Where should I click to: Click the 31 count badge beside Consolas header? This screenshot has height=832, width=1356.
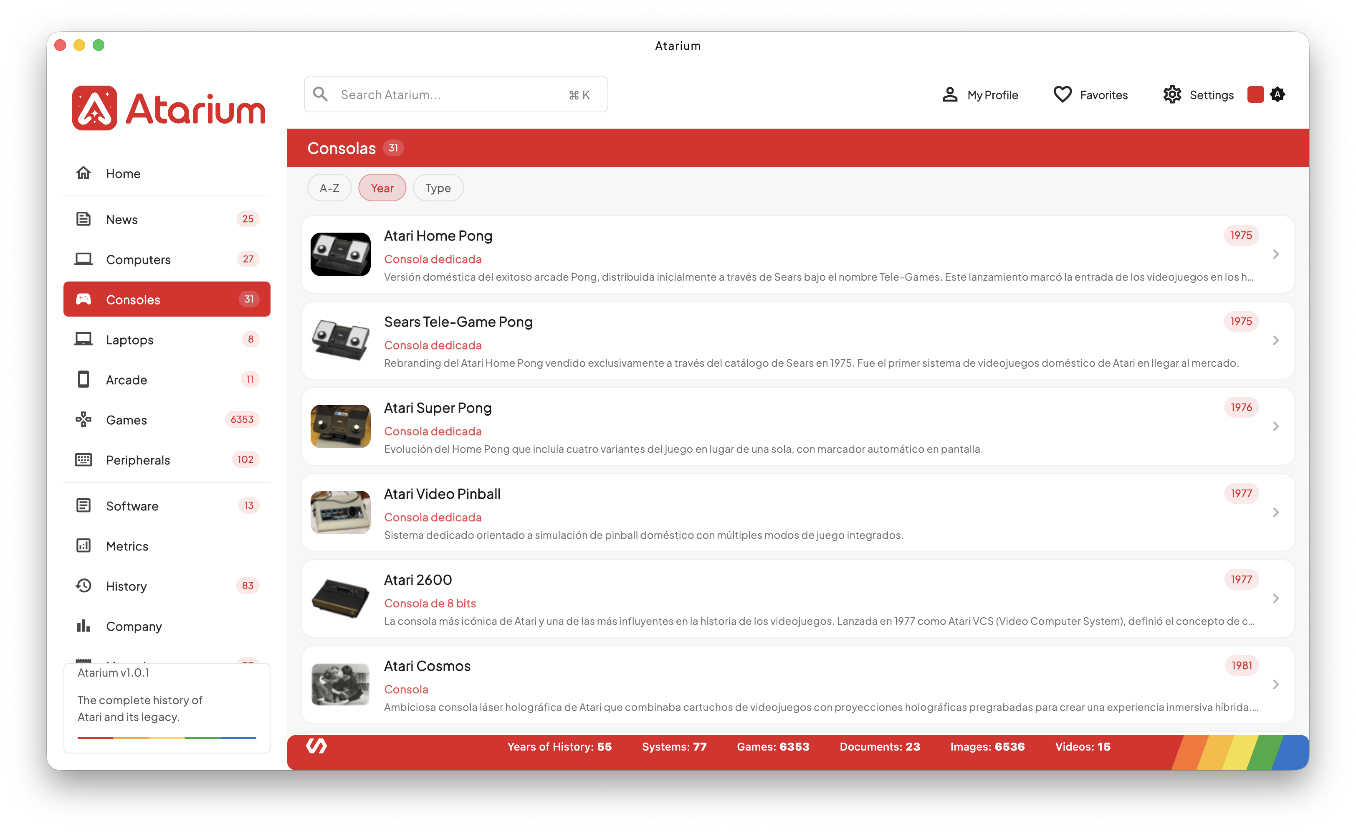click(x=393, y=148)
